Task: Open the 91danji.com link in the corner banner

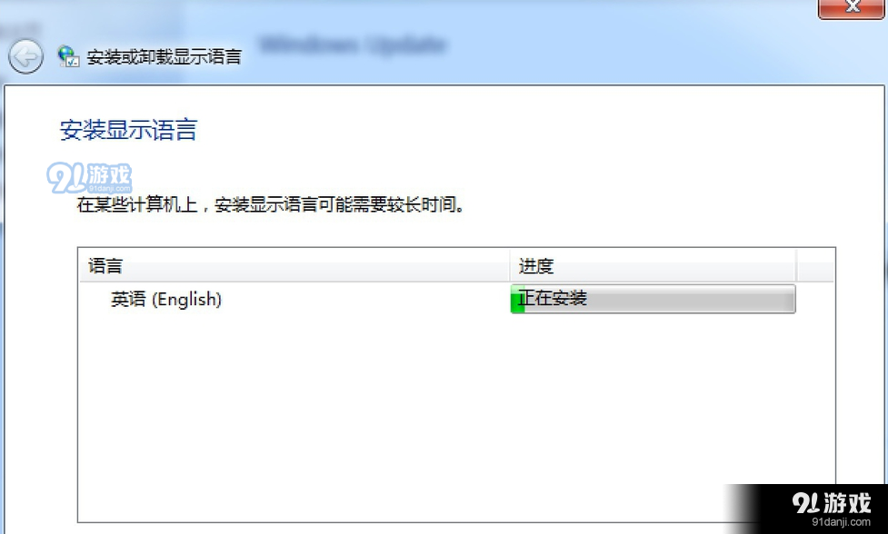Action: tap(841, 521)
